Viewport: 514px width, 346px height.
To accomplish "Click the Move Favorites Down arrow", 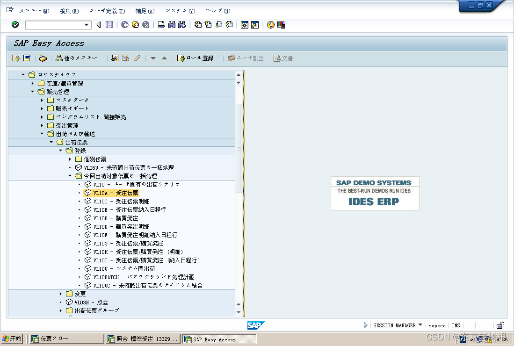I will (x=153, y=58).
